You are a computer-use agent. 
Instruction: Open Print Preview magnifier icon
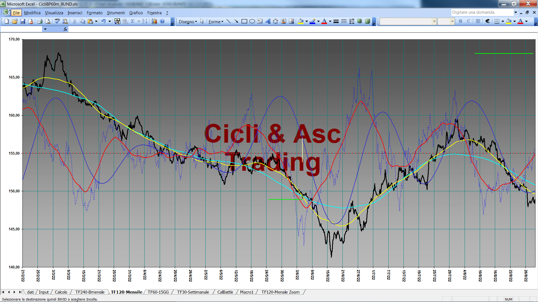pos(48,21)
